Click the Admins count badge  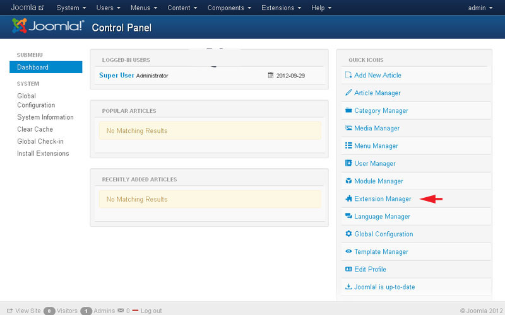tap(86, 311)
